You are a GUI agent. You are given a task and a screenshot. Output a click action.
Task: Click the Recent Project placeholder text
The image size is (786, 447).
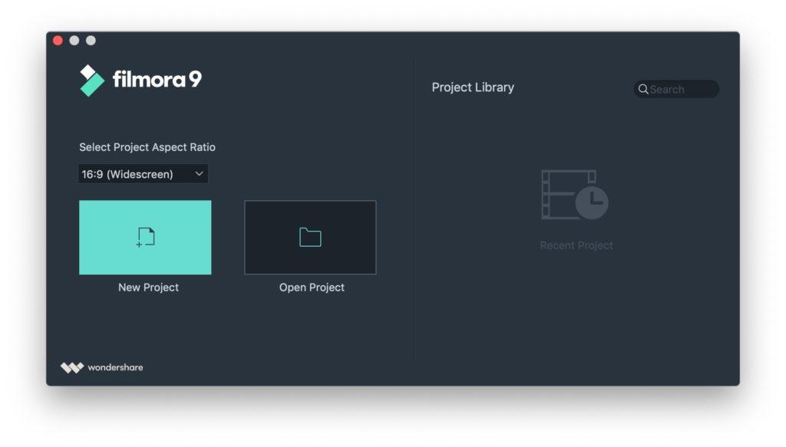tap(576, 245)
